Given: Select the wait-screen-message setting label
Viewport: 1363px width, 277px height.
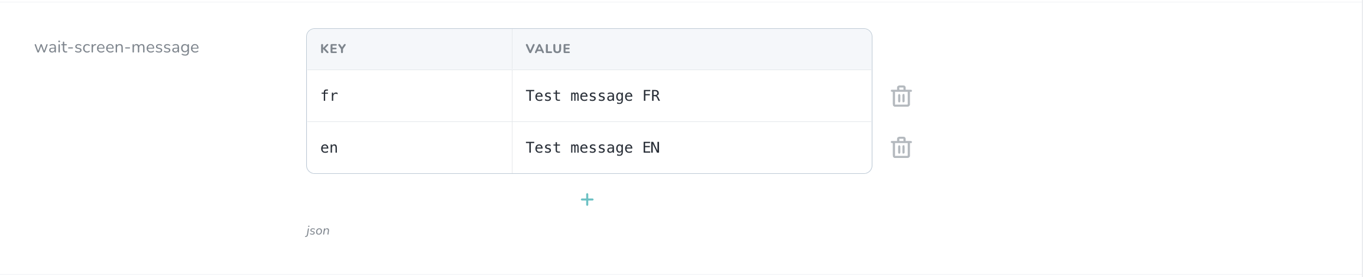Looking at the screenshot, I should (116, 47).
